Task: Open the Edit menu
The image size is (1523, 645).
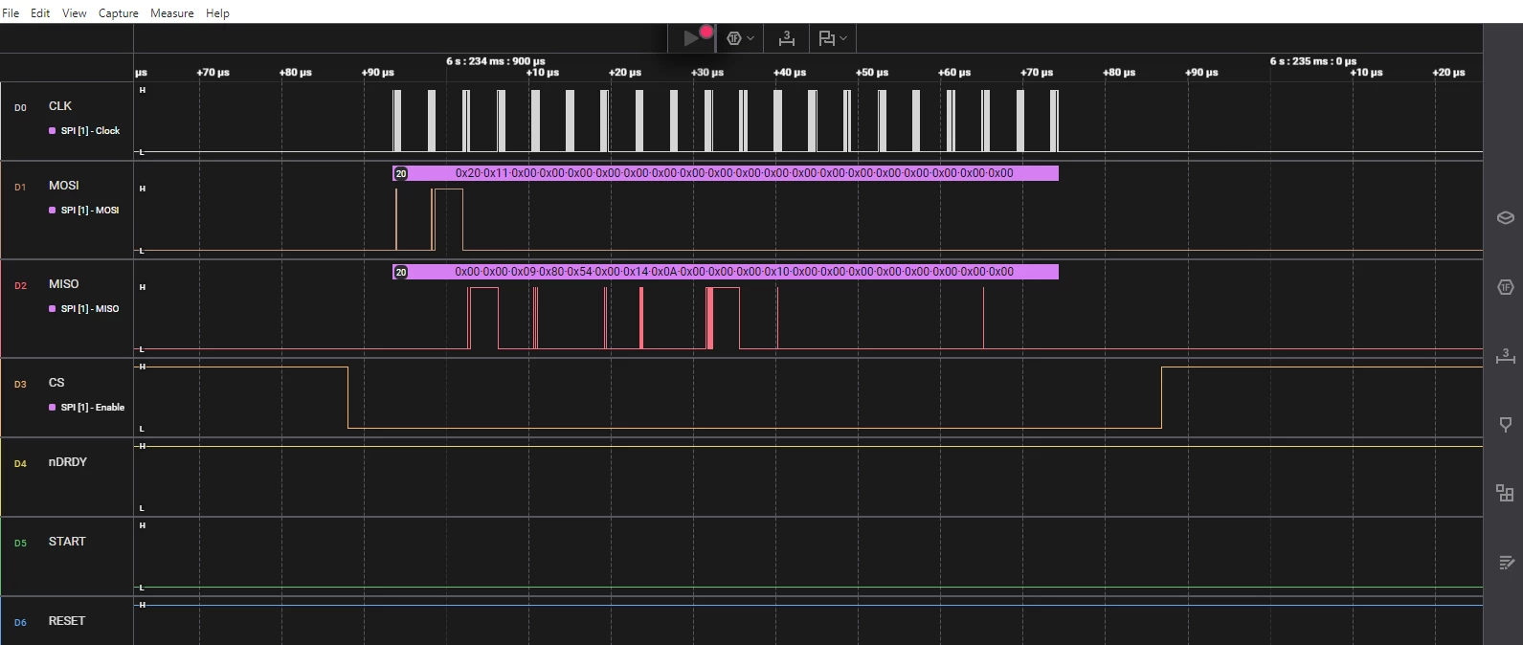Action: pos(40,13)
